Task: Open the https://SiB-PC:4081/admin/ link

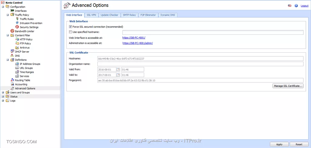Action: click(x=138, y=43)
